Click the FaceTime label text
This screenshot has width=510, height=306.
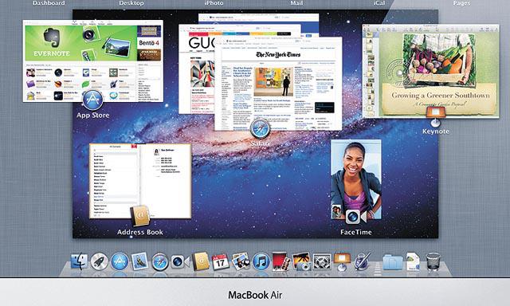(356, 232)
